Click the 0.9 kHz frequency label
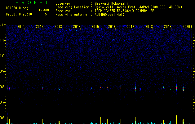 pos(2,71)
